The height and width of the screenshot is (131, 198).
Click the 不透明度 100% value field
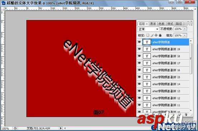178,29
